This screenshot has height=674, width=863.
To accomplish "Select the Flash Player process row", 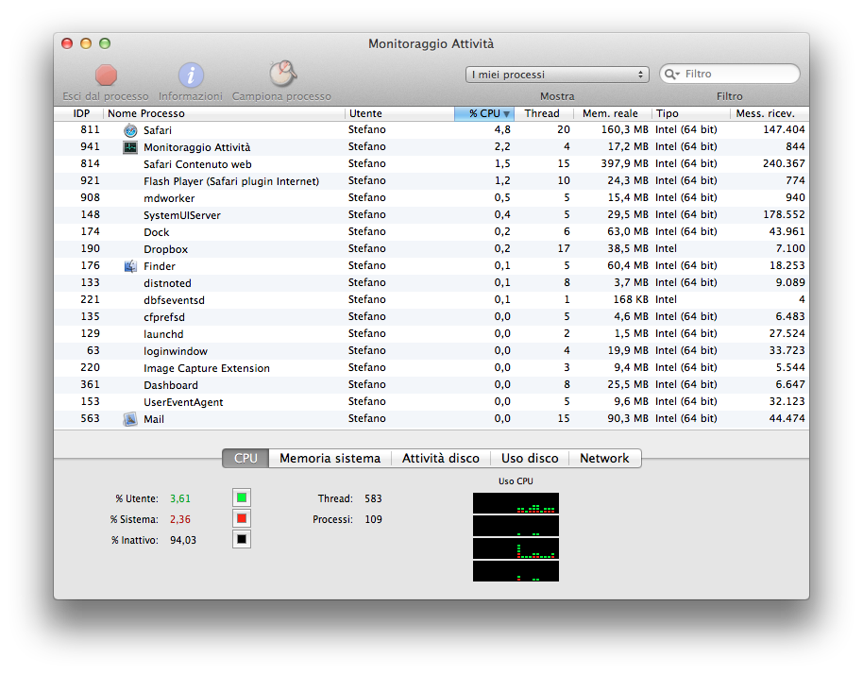I will (431, 181).
